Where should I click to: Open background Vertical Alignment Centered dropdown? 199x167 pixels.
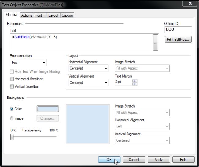click(x=142, y=140)
